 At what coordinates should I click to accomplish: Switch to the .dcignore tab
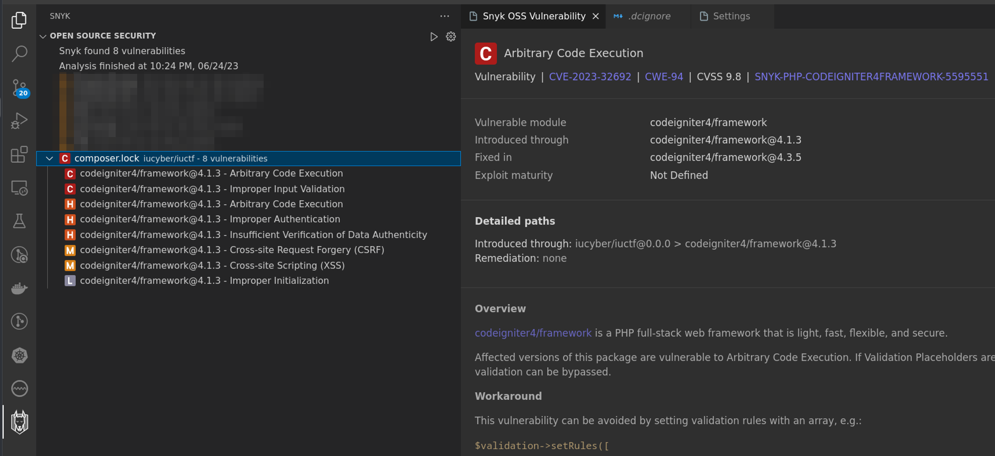[649, 16]
